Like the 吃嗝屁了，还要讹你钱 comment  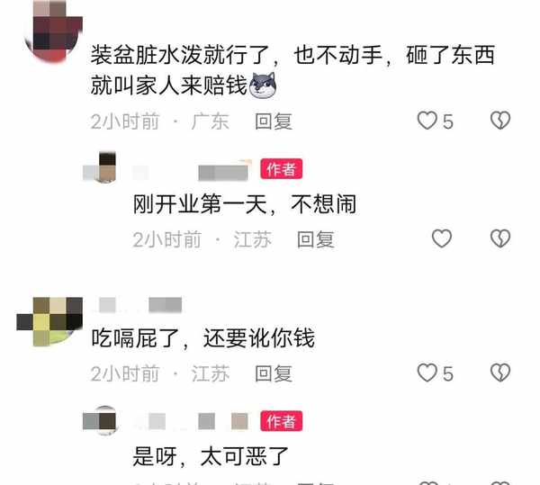pos(427,373)
